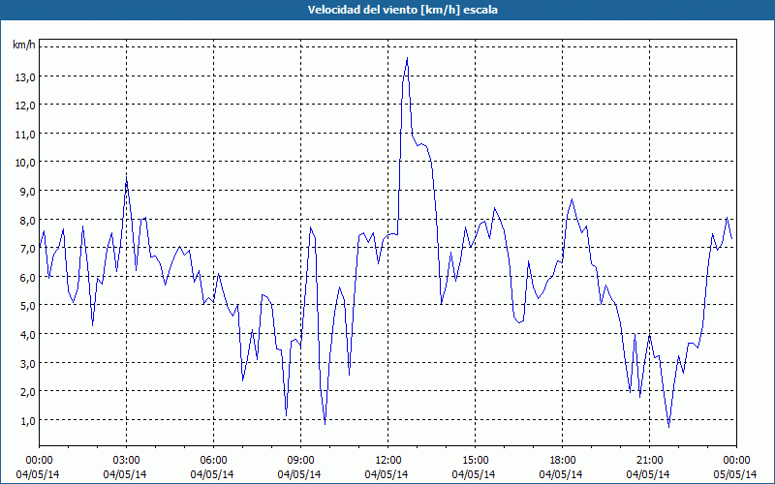The height and width of the screenshot is (484, 775).
Task: Click the '10,0' y-axis value
Action: point(24,163)
